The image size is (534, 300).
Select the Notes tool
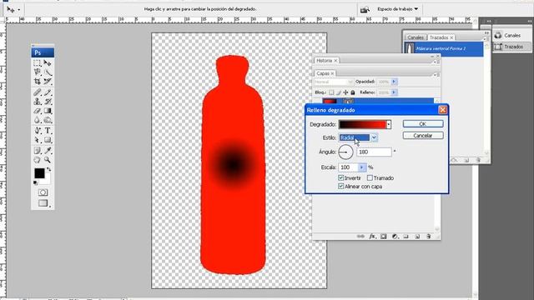pyautogui.click(x=37, y=151)
